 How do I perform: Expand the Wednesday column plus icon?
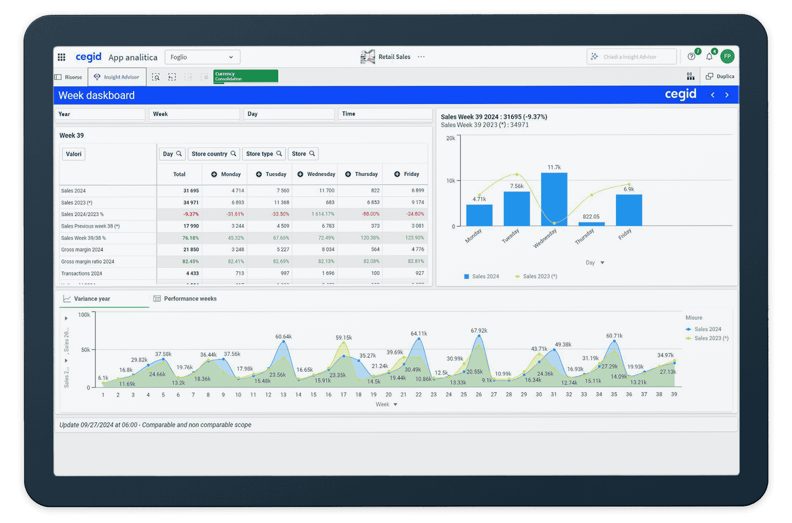click(300, 174)
